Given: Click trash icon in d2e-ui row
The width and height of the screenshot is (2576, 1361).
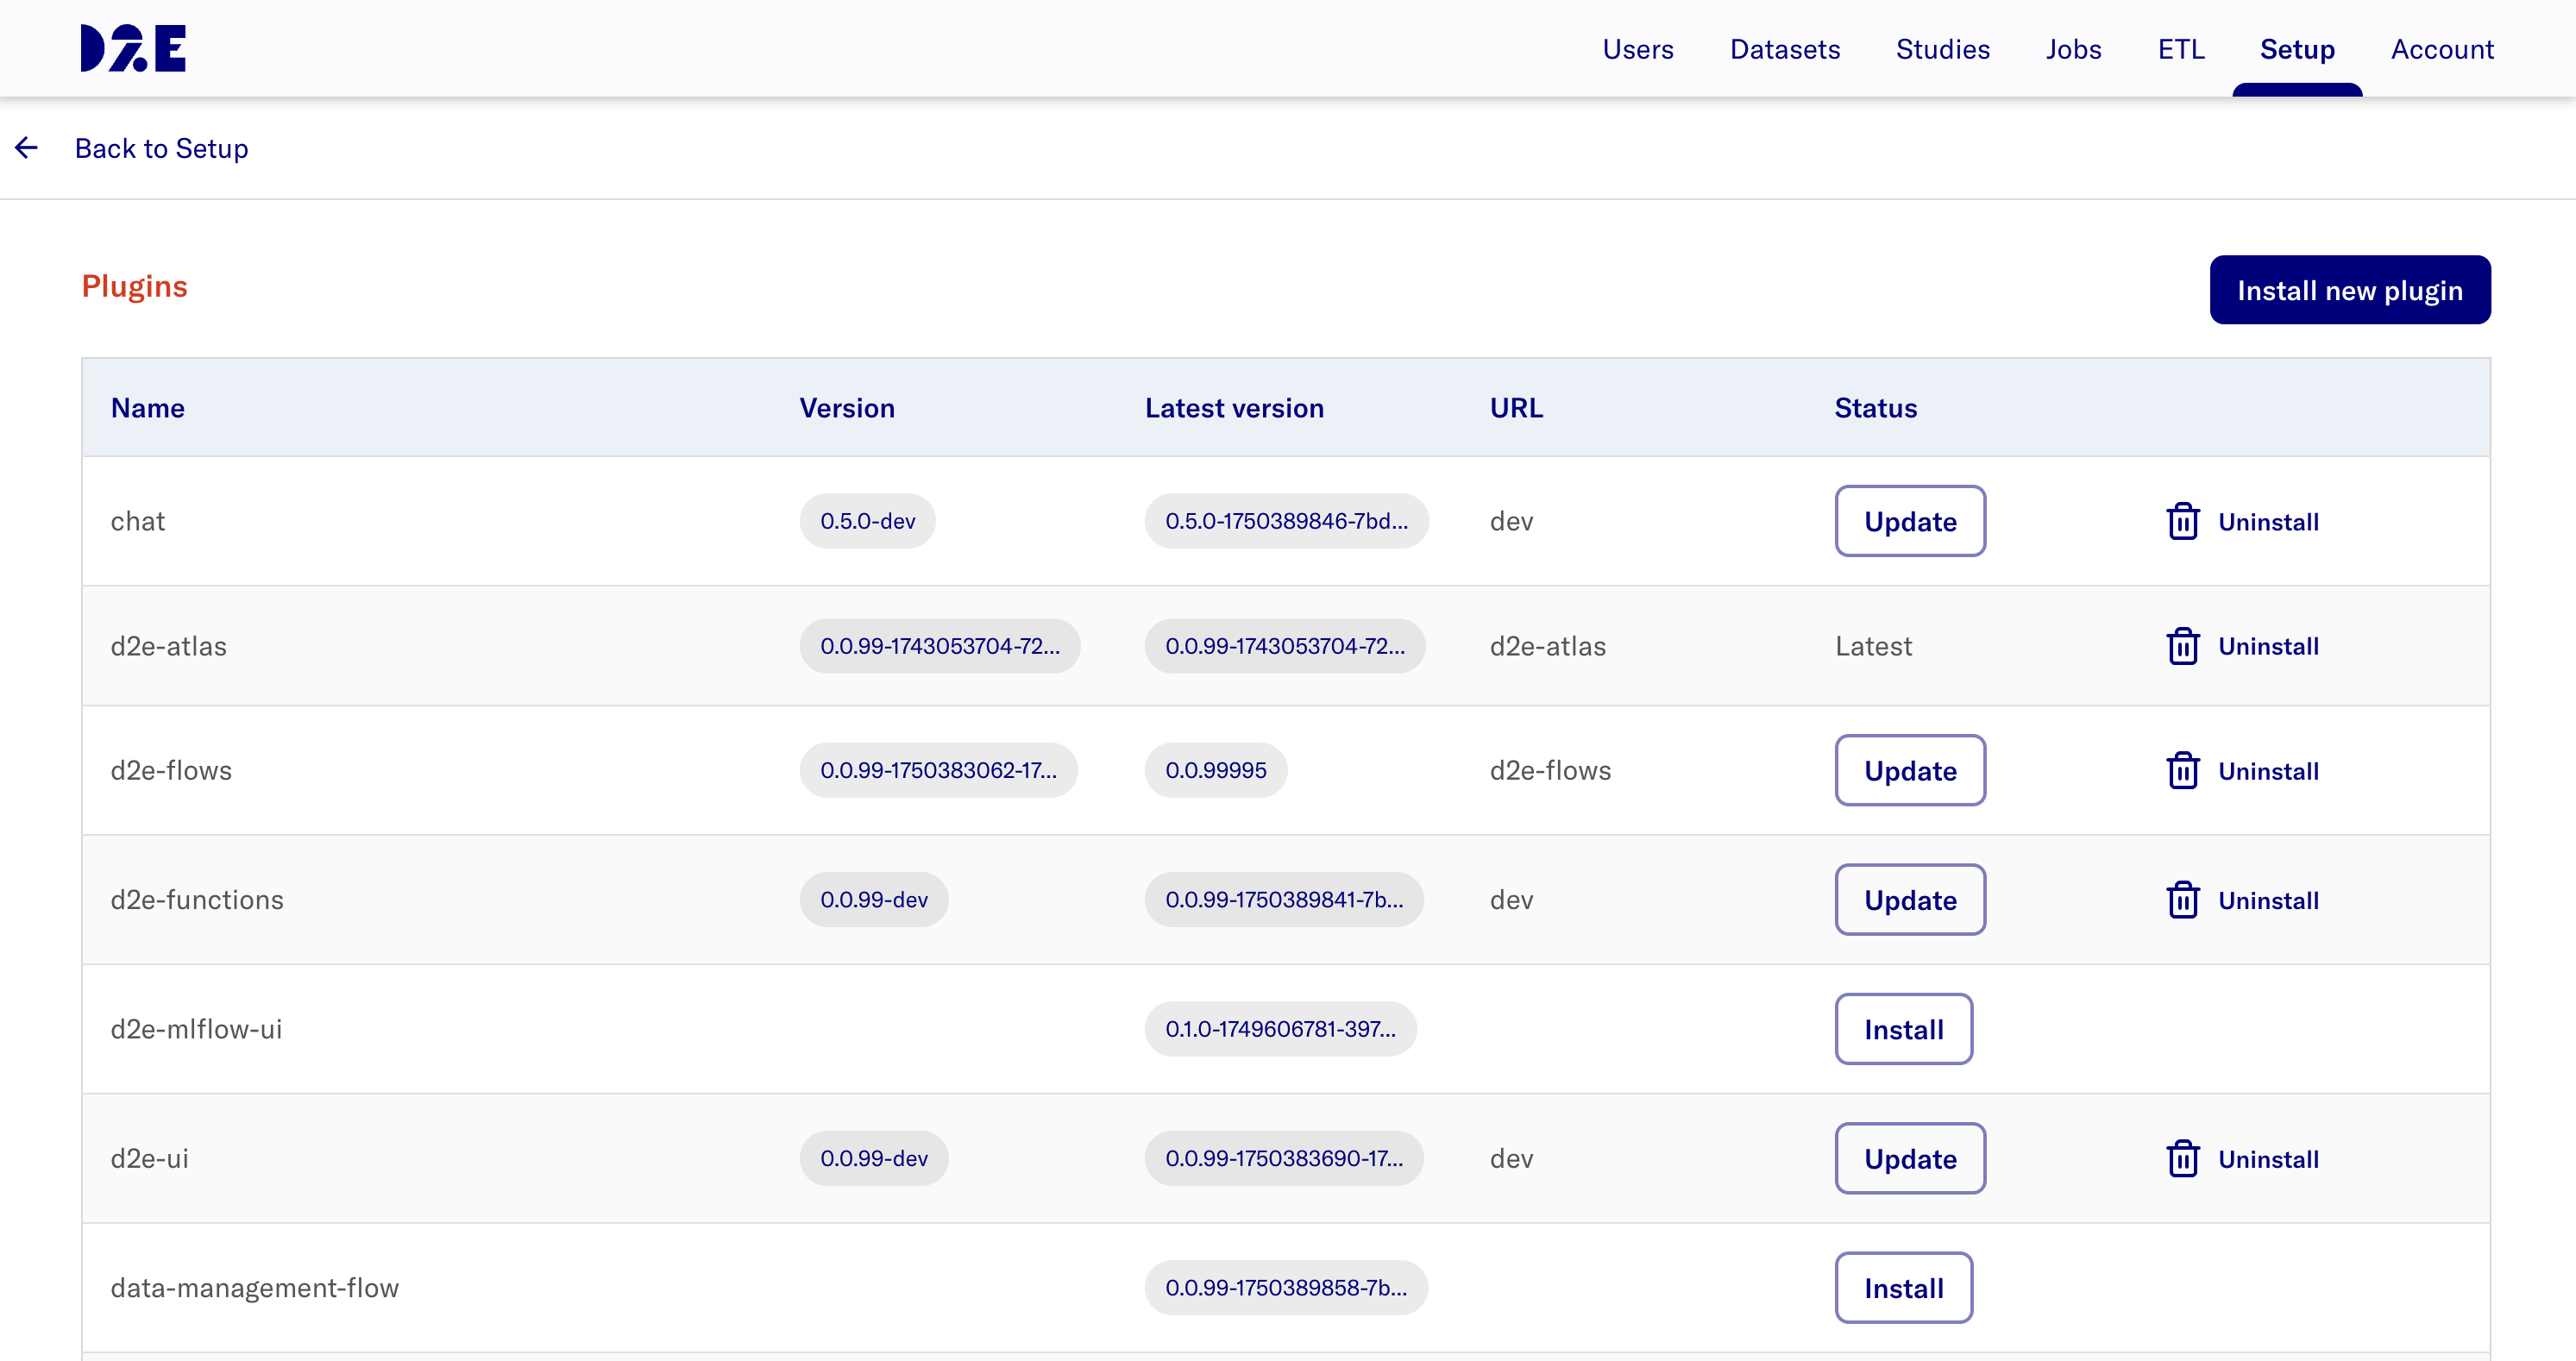Looking at the screenshot, I should (2182, 1158).
